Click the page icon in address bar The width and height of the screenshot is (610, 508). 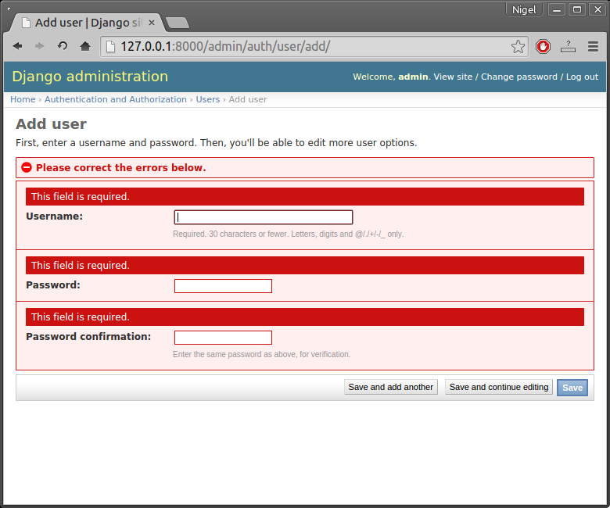tap(111, 47)
